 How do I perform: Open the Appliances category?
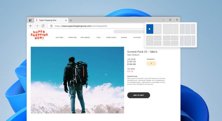click(x=85, y=37)
